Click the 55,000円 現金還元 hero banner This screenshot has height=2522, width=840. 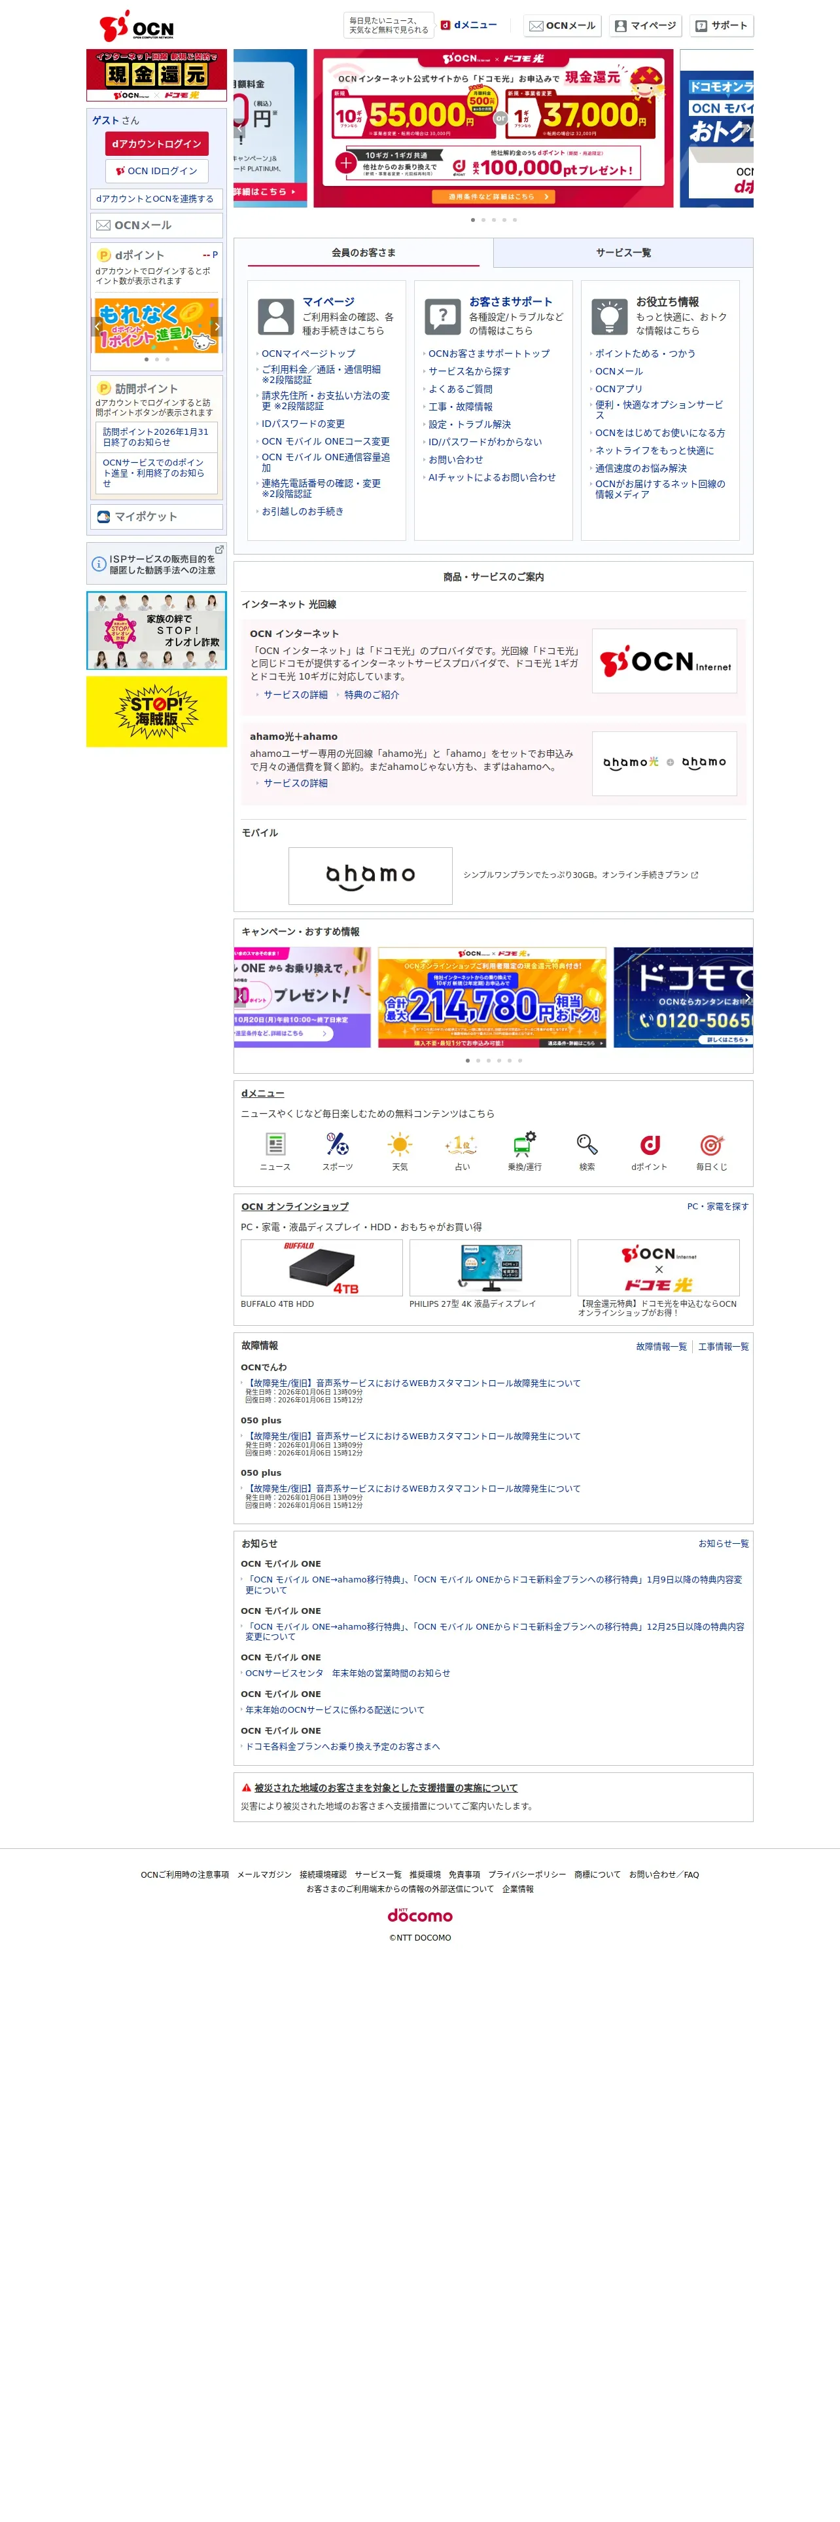point(493,128)
